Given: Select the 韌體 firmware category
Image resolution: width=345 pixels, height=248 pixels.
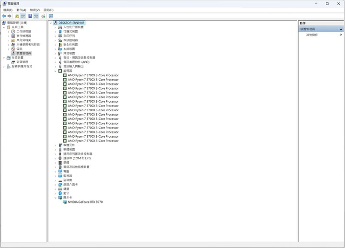Looking at the screenshot, I should tap(66, 163).
